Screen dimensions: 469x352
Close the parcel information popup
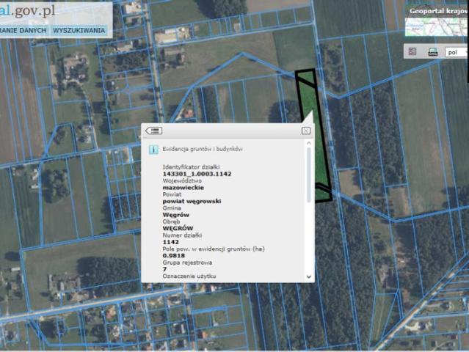(305, 131)
